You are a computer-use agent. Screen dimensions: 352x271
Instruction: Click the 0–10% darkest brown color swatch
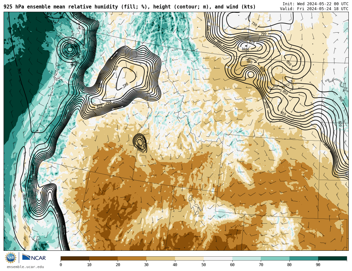[75, 258]
